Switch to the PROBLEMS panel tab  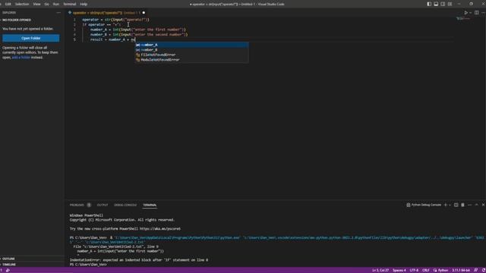[x=77, y=205]
